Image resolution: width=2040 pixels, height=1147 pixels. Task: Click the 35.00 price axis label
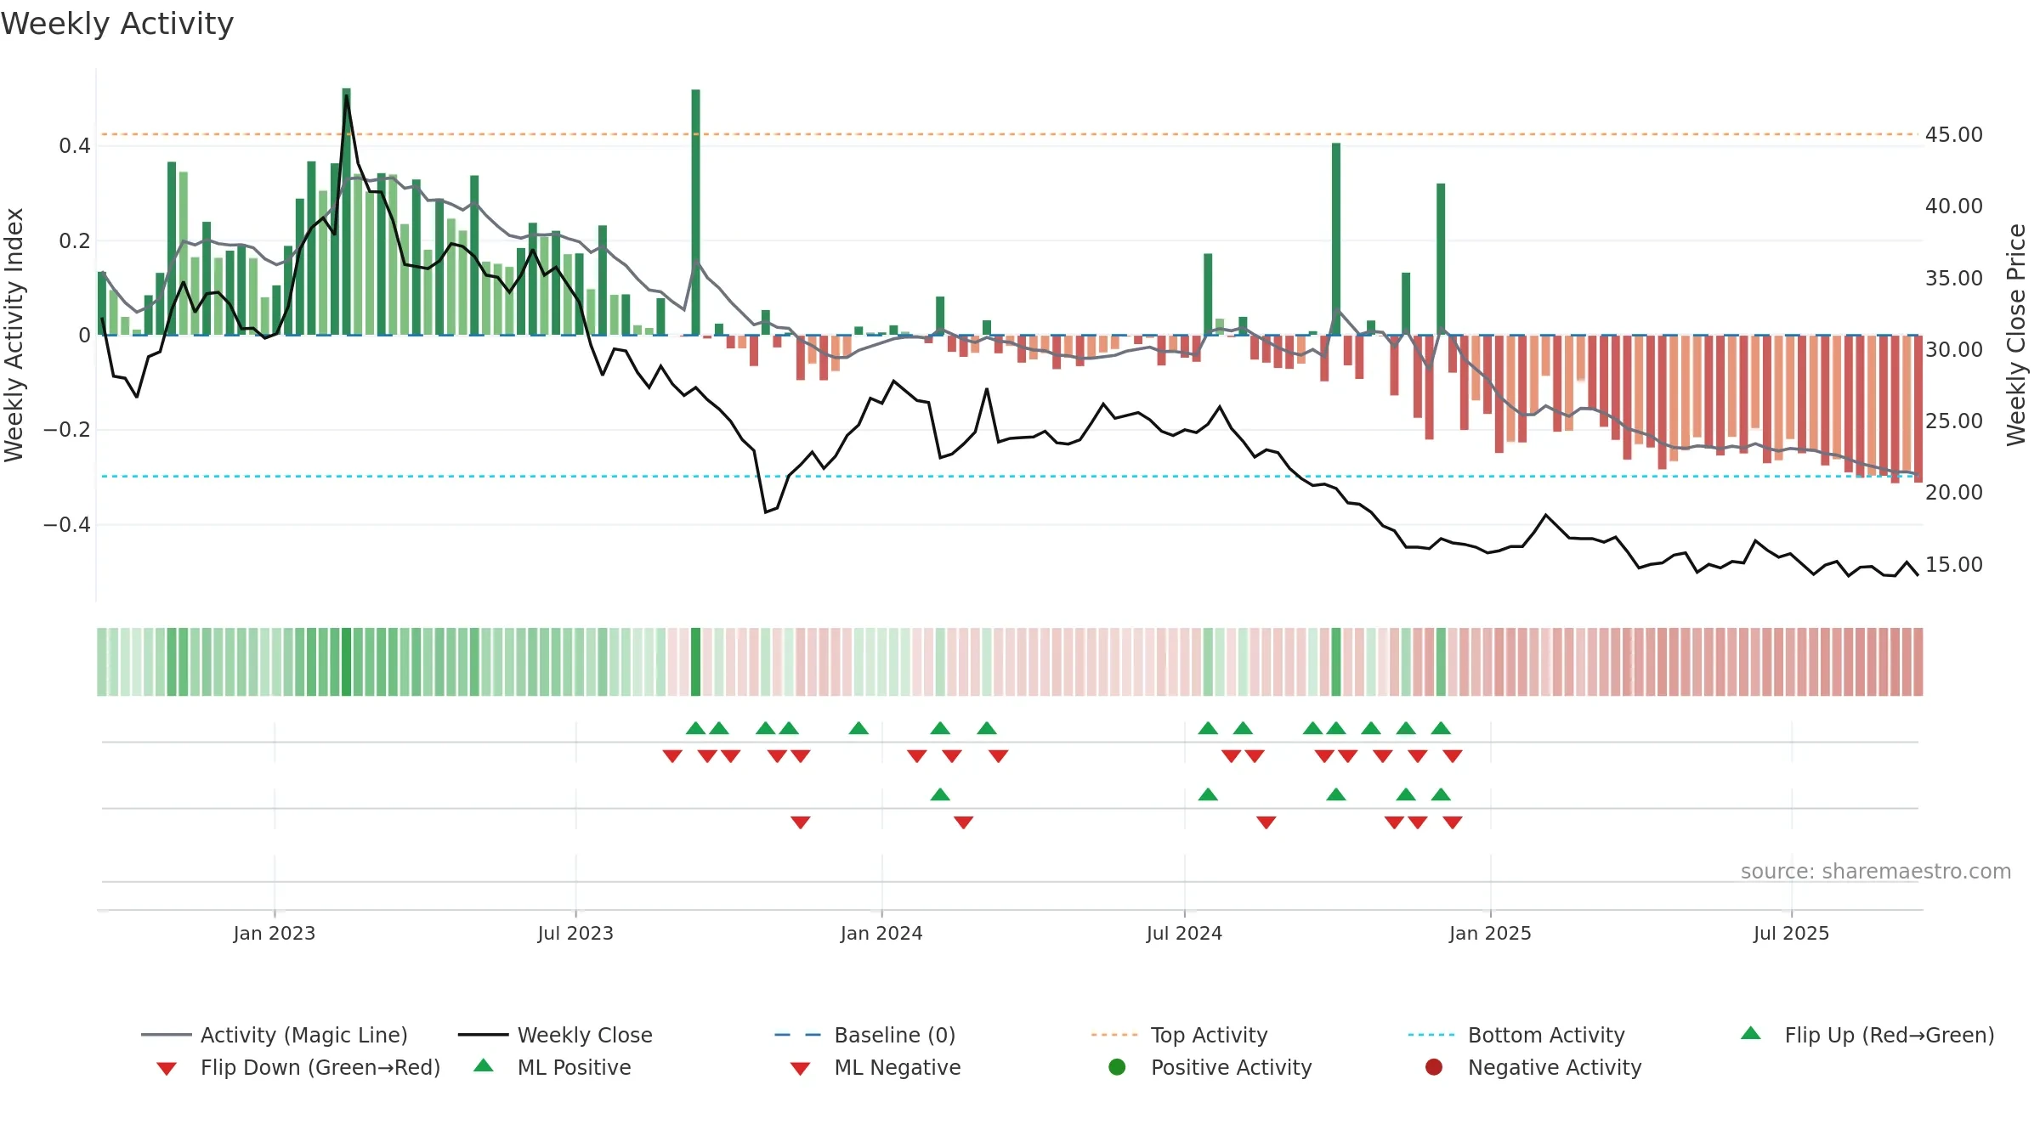[1954, 278]
